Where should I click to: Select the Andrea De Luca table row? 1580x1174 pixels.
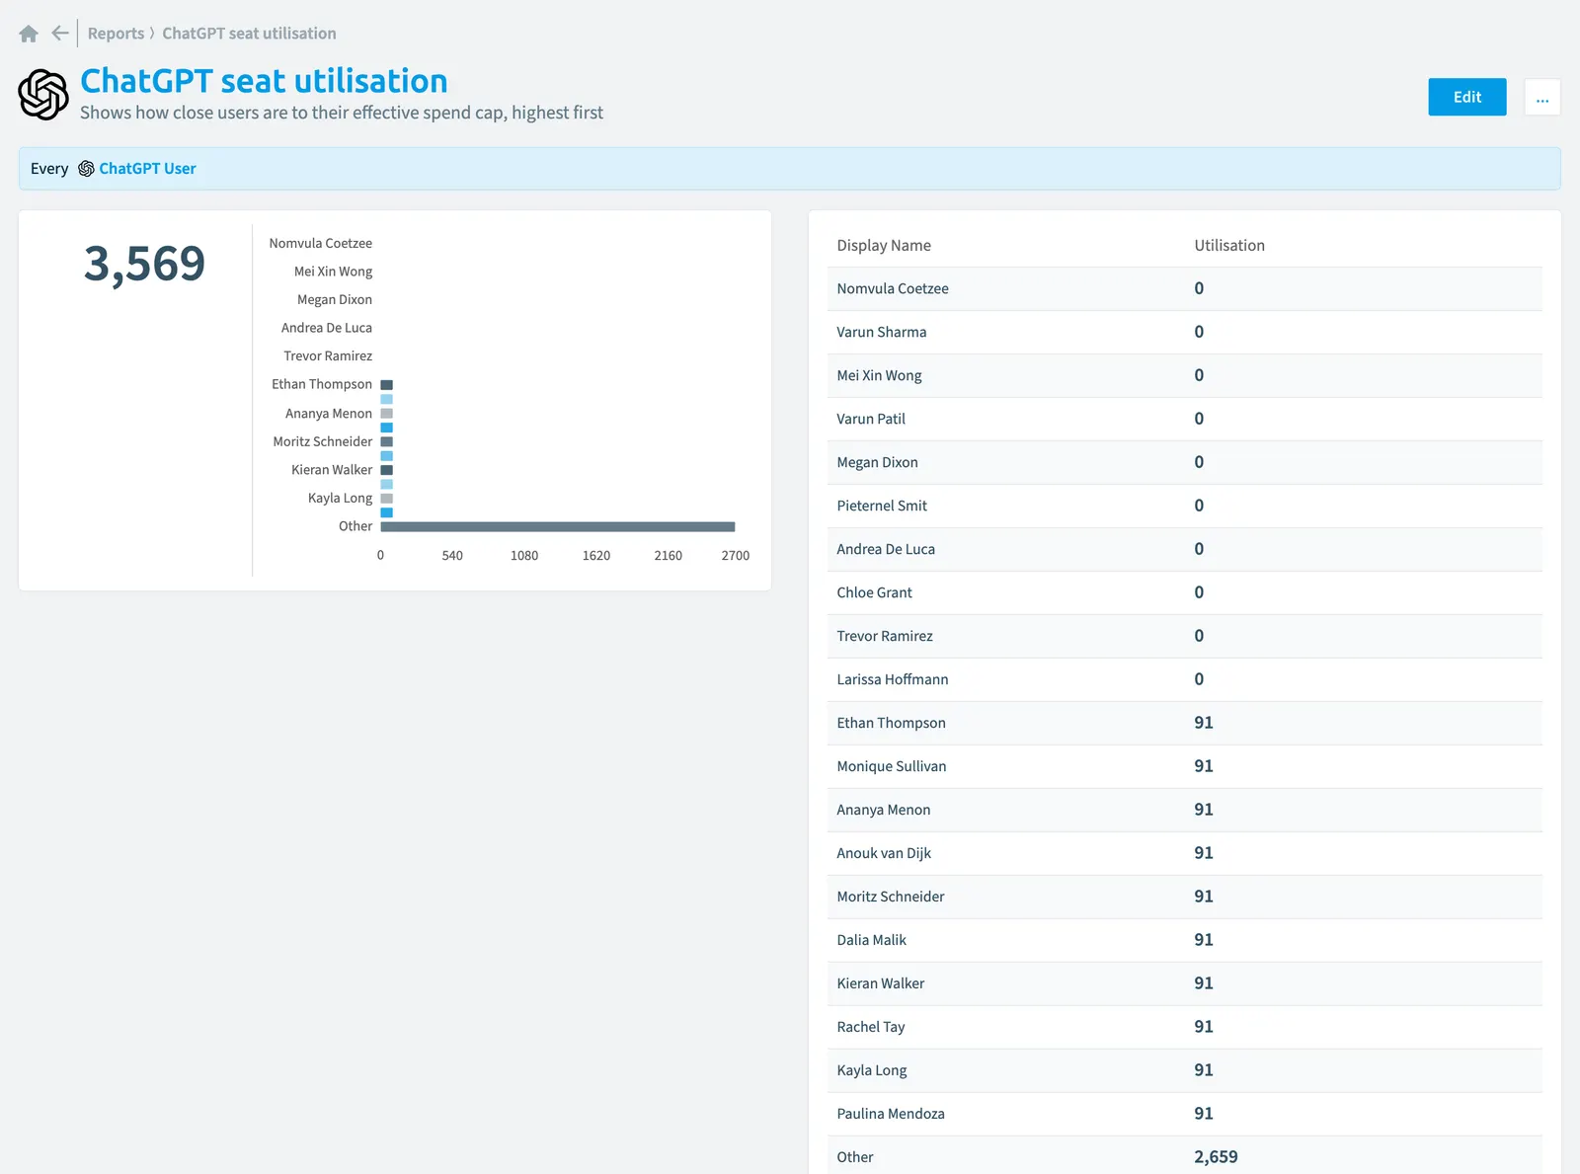click(1184, 550)
